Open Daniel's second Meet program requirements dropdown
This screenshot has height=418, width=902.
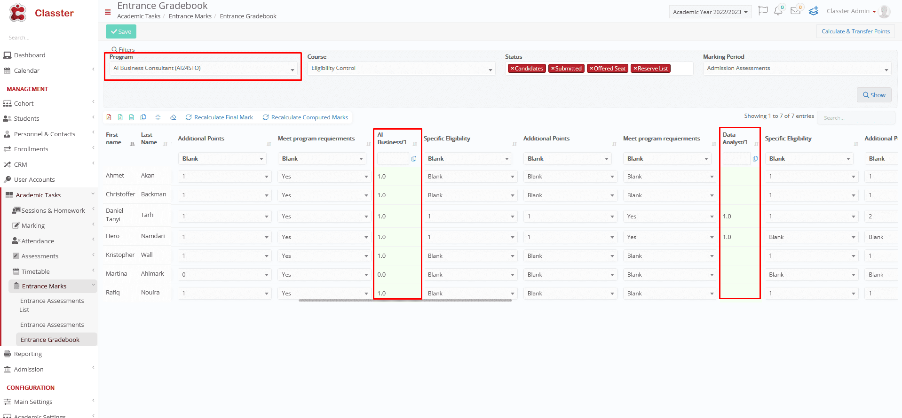pos(670,217)
